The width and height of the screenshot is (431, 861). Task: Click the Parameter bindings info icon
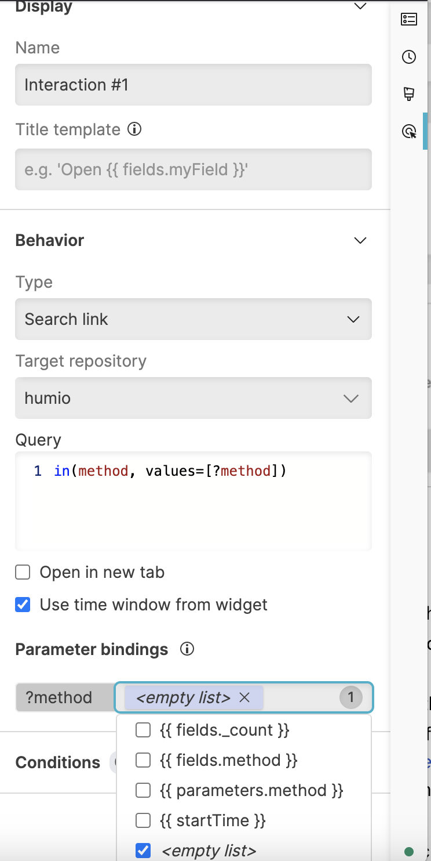coord(187,649)
